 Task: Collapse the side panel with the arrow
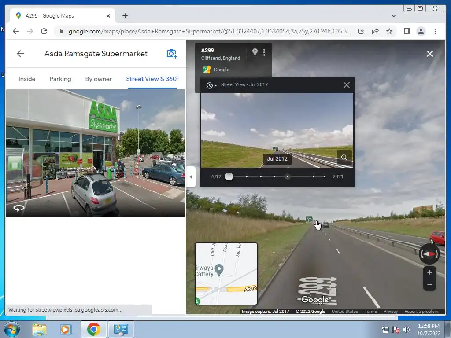tap(191, 177)
